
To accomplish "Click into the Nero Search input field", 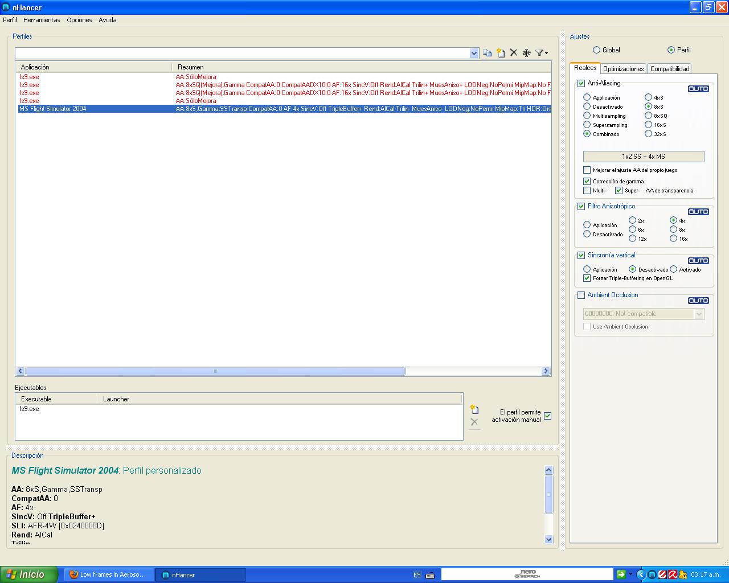I will (527, 574).
